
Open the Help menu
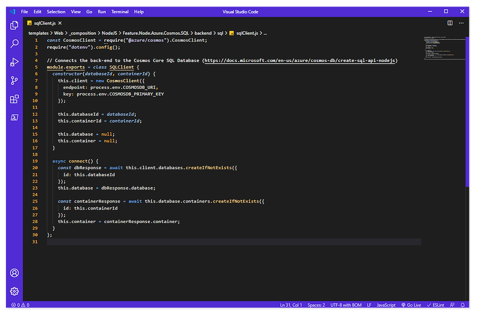tap(139, 12)
